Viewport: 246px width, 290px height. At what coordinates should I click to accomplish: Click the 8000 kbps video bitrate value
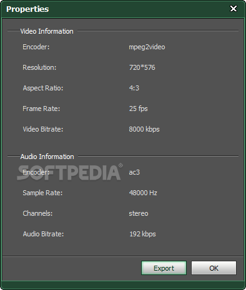144,129
